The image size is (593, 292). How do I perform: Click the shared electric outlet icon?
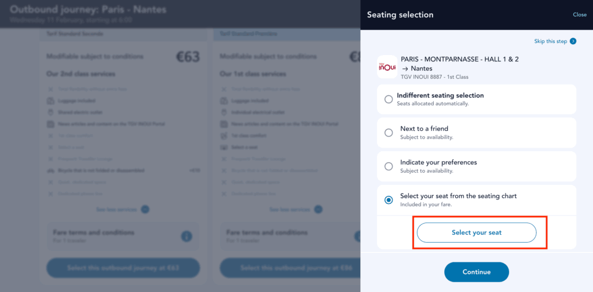tap(50, 112)
